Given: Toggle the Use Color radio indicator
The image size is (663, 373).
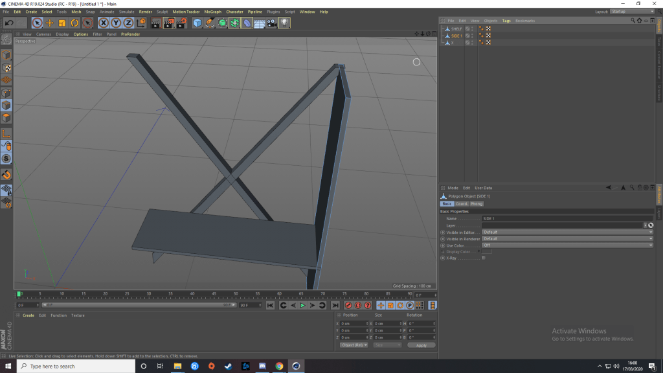Looking at the screenshot, I should coord(443,245).
